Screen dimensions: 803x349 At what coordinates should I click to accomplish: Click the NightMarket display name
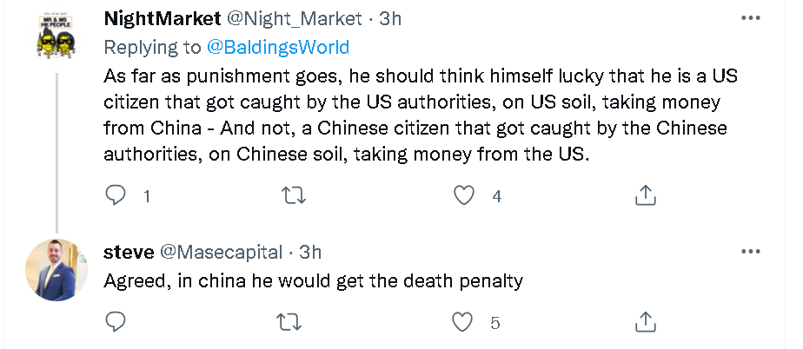click(159, 18)
